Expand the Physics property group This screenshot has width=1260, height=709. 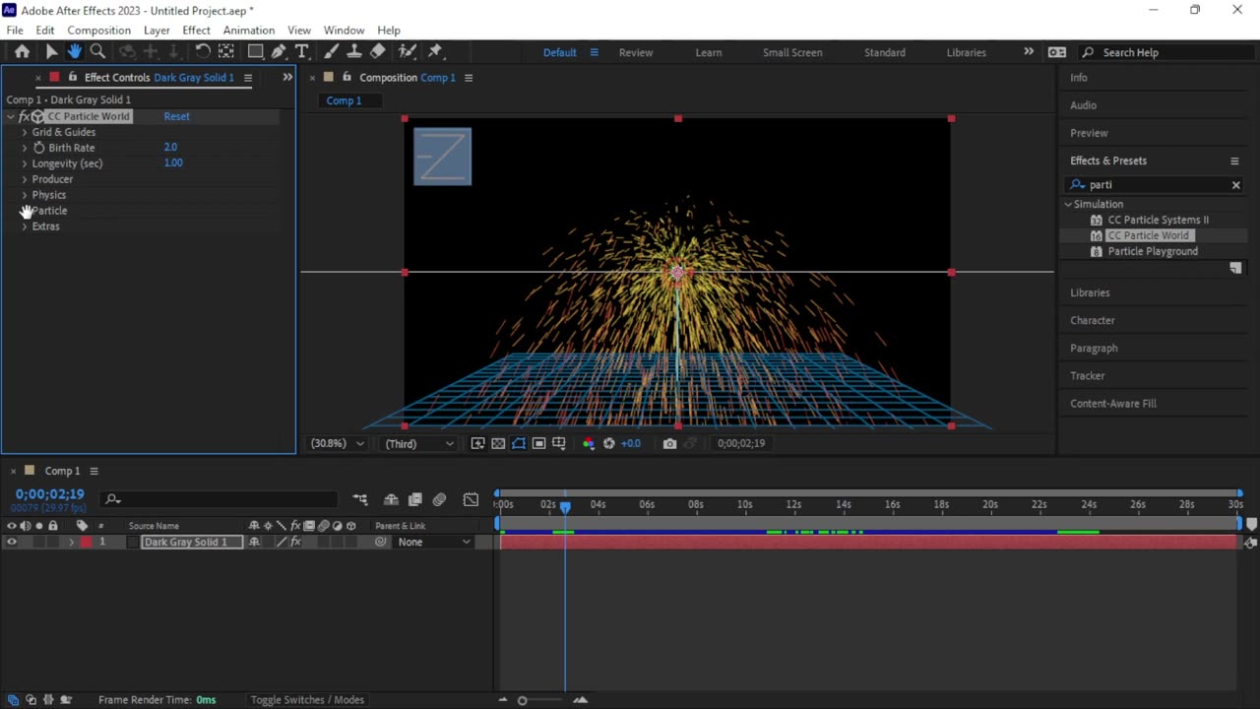coord(25,195)
